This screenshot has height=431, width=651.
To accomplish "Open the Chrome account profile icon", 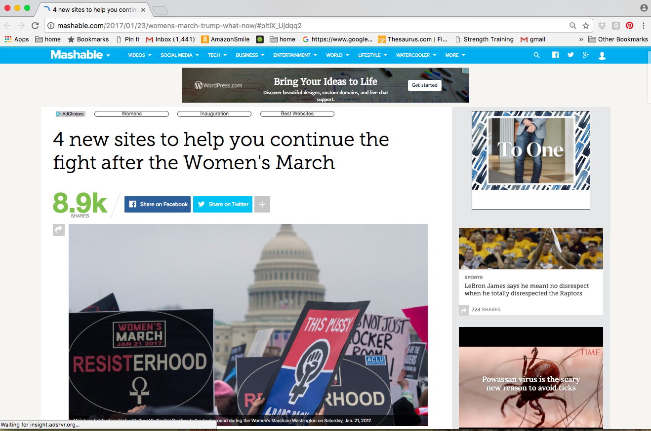I will coord(644,8).
